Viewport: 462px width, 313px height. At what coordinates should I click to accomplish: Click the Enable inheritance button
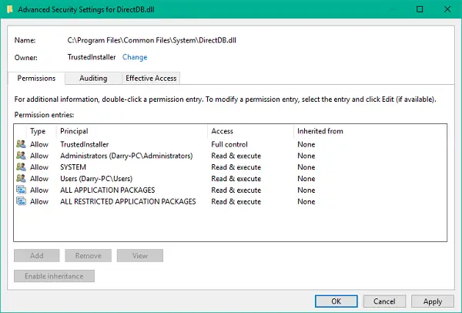(54, 276)
